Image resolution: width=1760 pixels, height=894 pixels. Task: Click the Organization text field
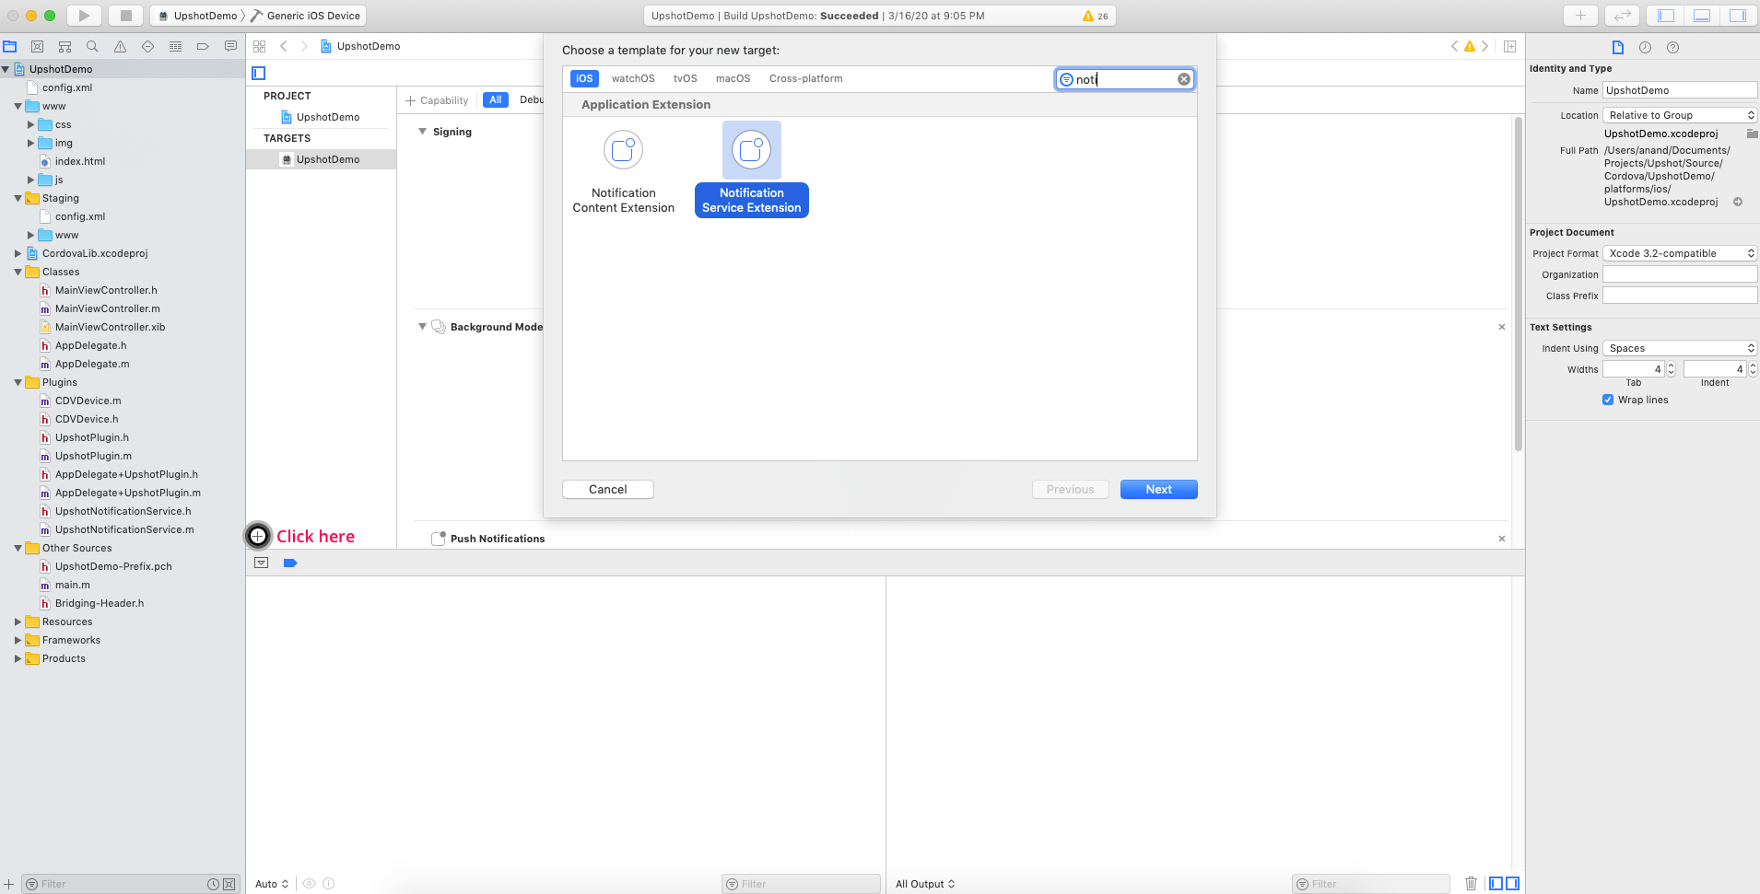[x=1680, y=274]
